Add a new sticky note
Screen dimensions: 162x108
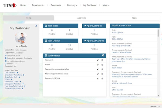tap(103, 55)
